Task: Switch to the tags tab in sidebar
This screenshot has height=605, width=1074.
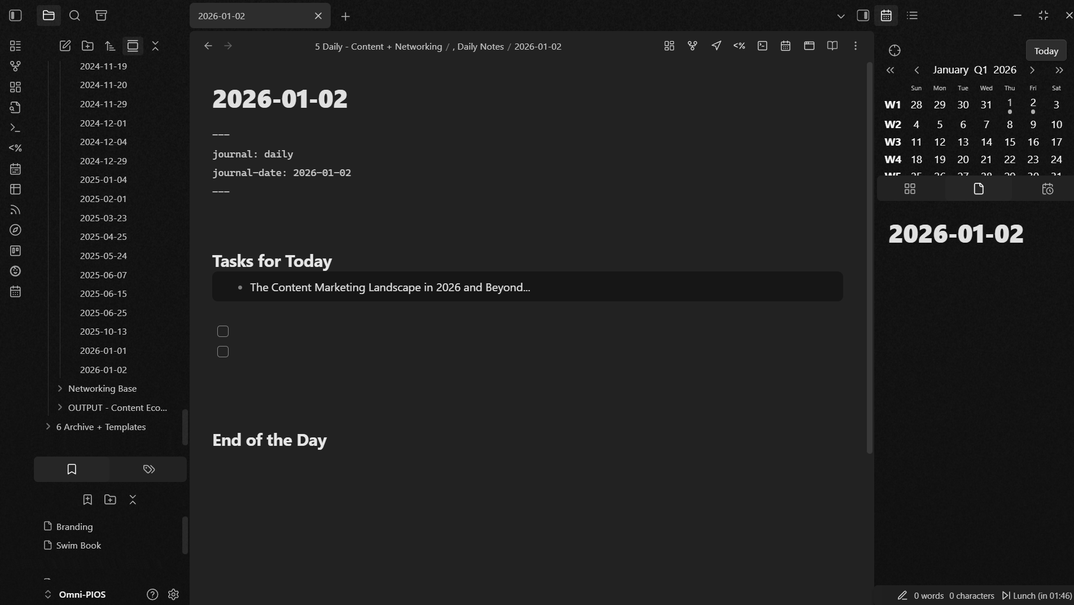Action: (x=148, y=469)
